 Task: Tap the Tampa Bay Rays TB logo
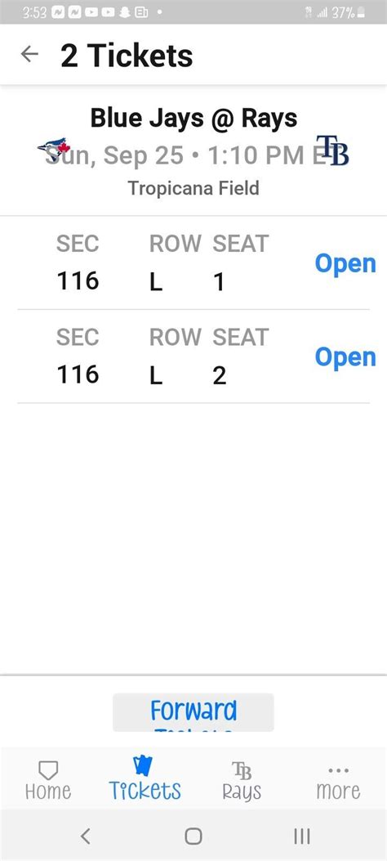point(332,150)
